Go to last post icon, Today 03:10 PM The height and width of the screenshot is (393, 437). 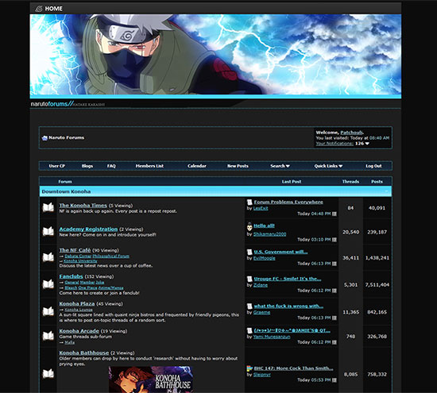(x=335, y=240)
